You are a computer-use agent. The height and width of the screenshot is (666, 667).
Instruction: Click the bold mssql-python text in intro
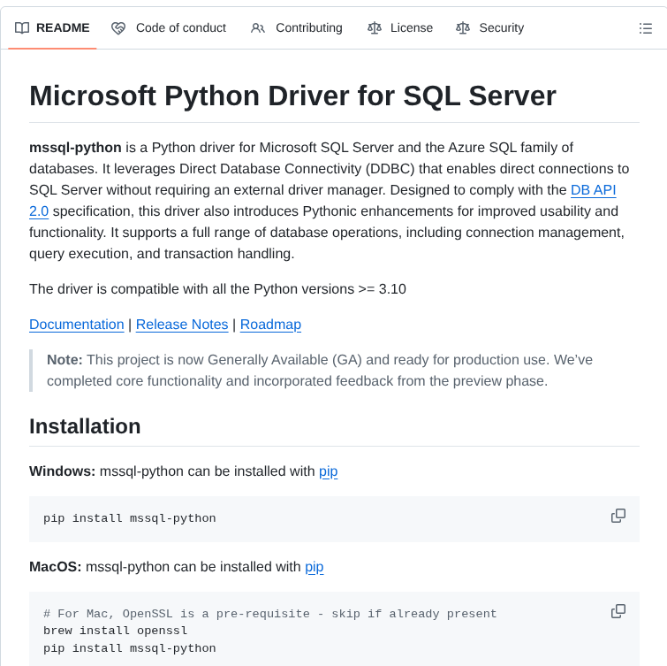[75, 148]
